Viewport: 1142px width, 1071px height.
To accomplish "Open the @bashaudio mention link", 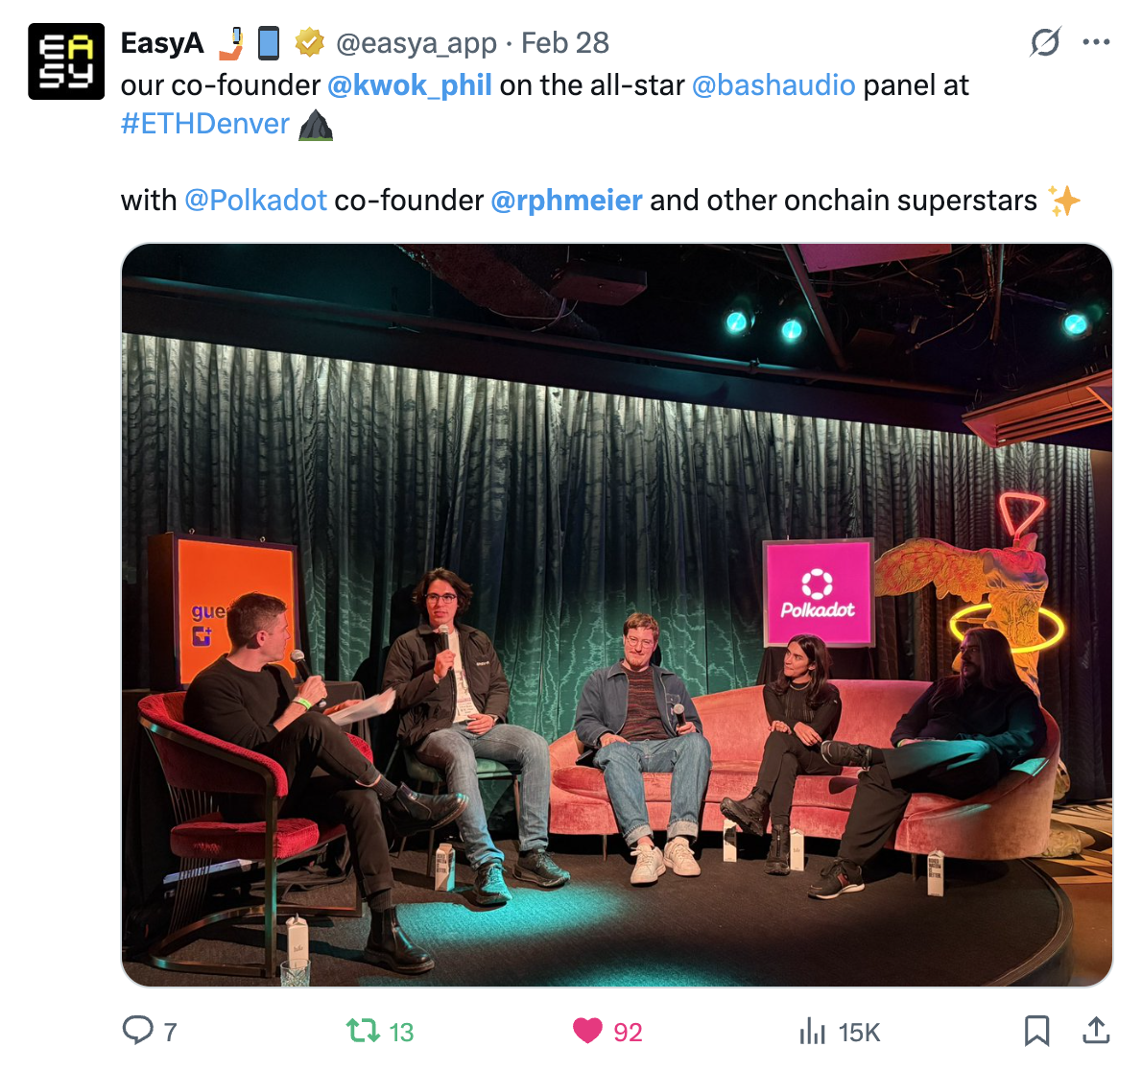I will [773, 85].
